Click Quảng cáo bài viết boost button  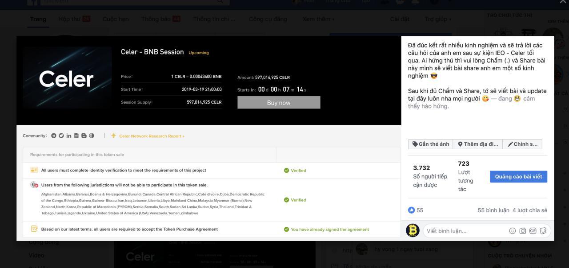click(519, 176)
